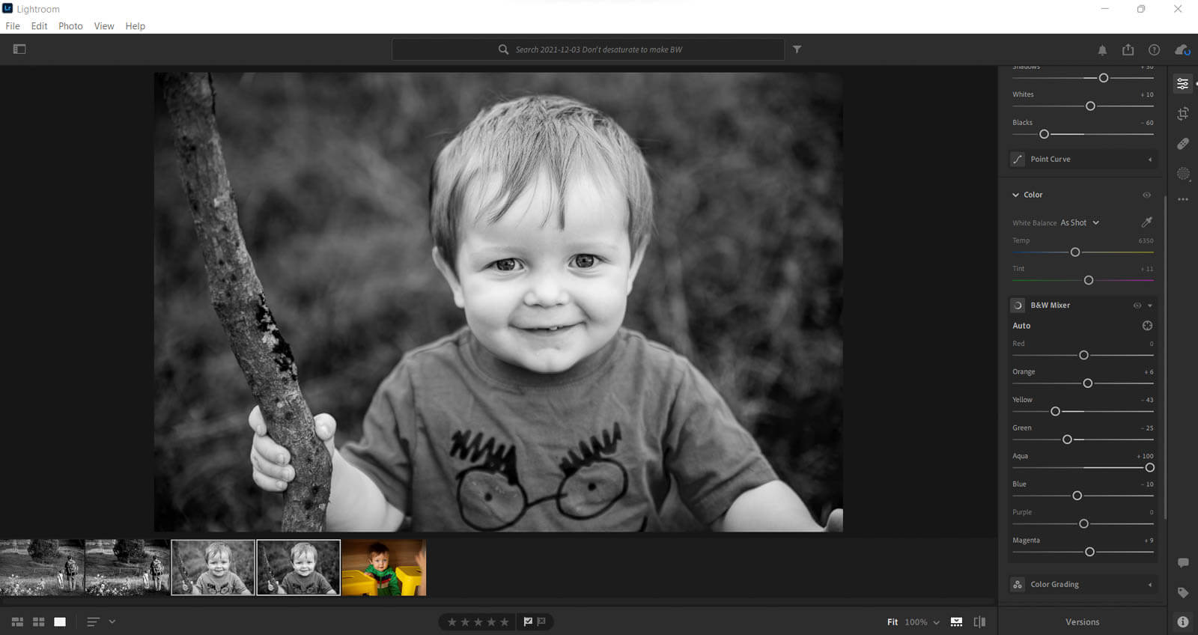Image resolution: width=1198 pixels, height=635 pixels.
Task: Open the Edit sliders panel icon
Action: pyautogui.click(x=1182, y=84)
